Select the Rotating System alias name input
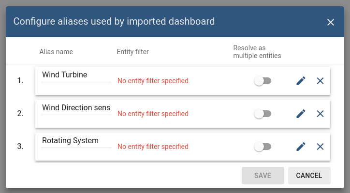 click(76, 141)
